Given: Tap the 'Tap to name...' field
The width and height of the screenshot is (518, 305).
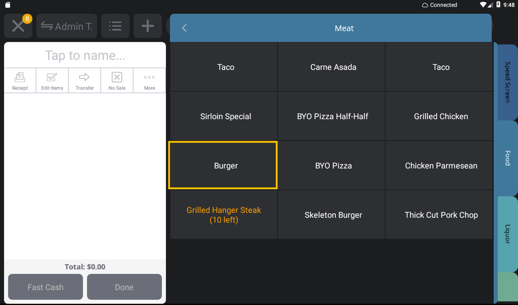Looking at the screenshot, I should 85,55.
